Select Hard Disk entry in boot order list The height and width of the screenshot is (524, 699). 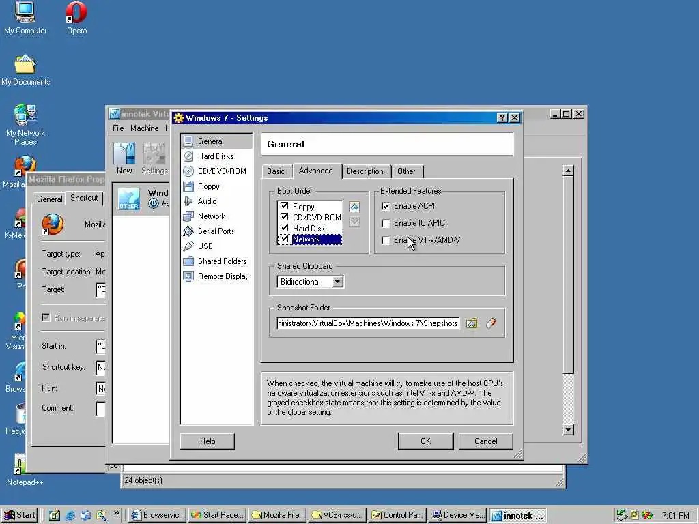pos(309,228)
